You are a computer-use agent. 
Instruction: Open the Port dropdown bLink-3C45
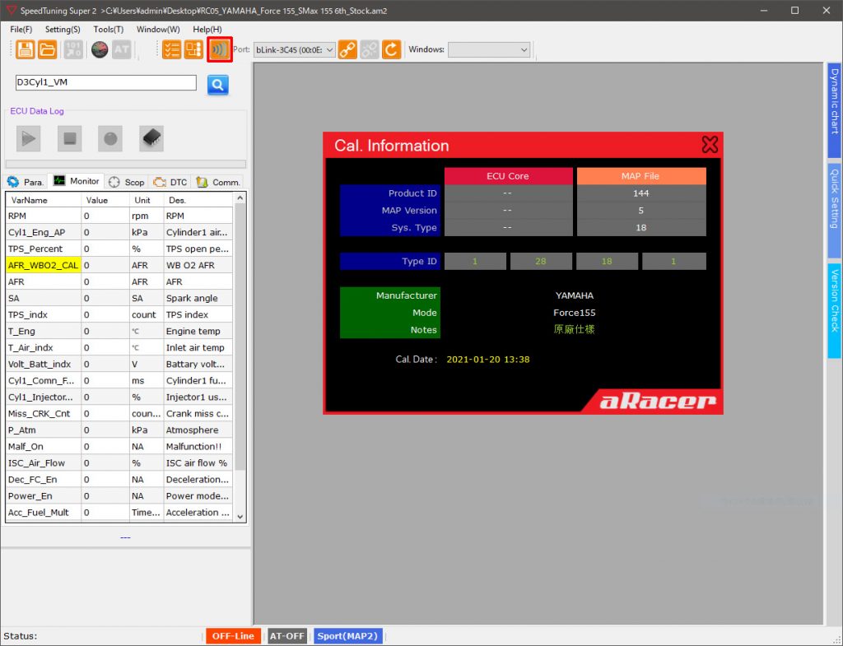click(295, 50)
